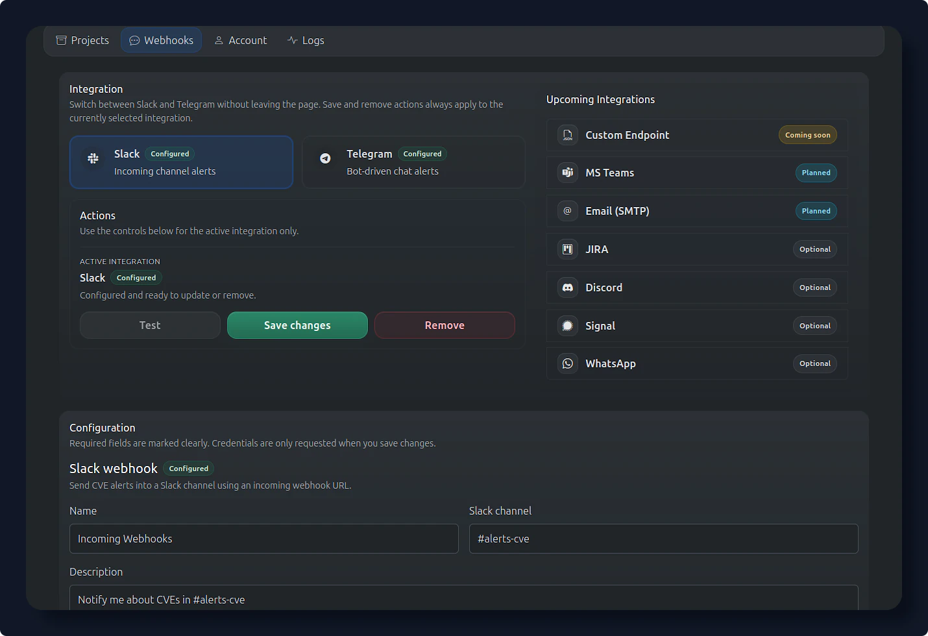The image size is (928, 636).
Task: Click the JIRA label
Action: (597, 249)
